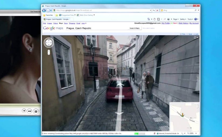Click the Read Mail icon in command bar
The image size is (222, 137).
pos(164,19)
